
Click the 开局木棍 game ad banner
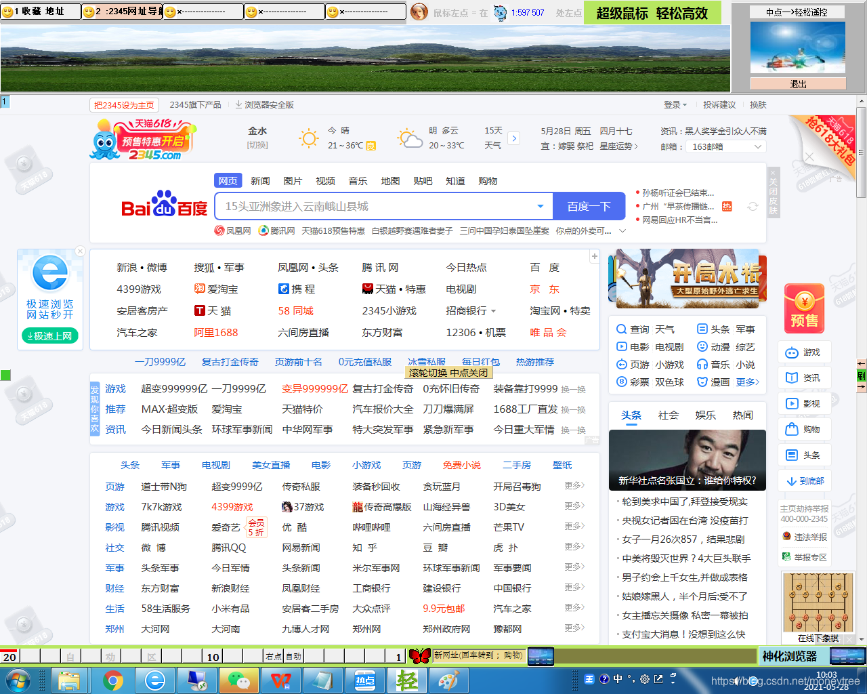coord(688,279)
